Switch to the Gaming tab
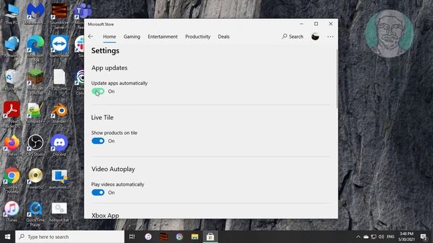 point(132,36)
